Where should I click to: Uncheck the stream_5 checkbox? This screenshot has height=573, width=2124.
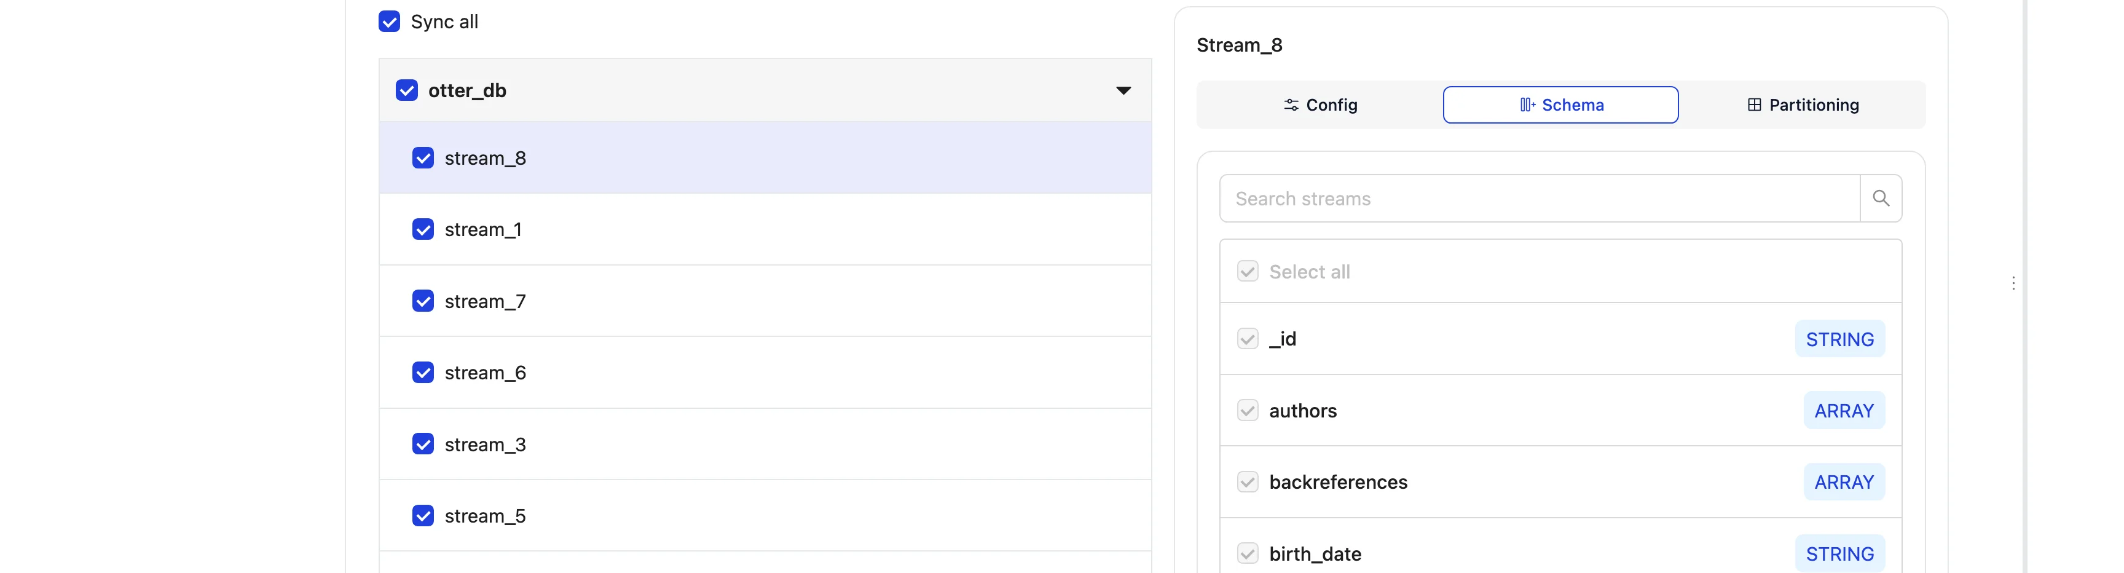(423, 516)
